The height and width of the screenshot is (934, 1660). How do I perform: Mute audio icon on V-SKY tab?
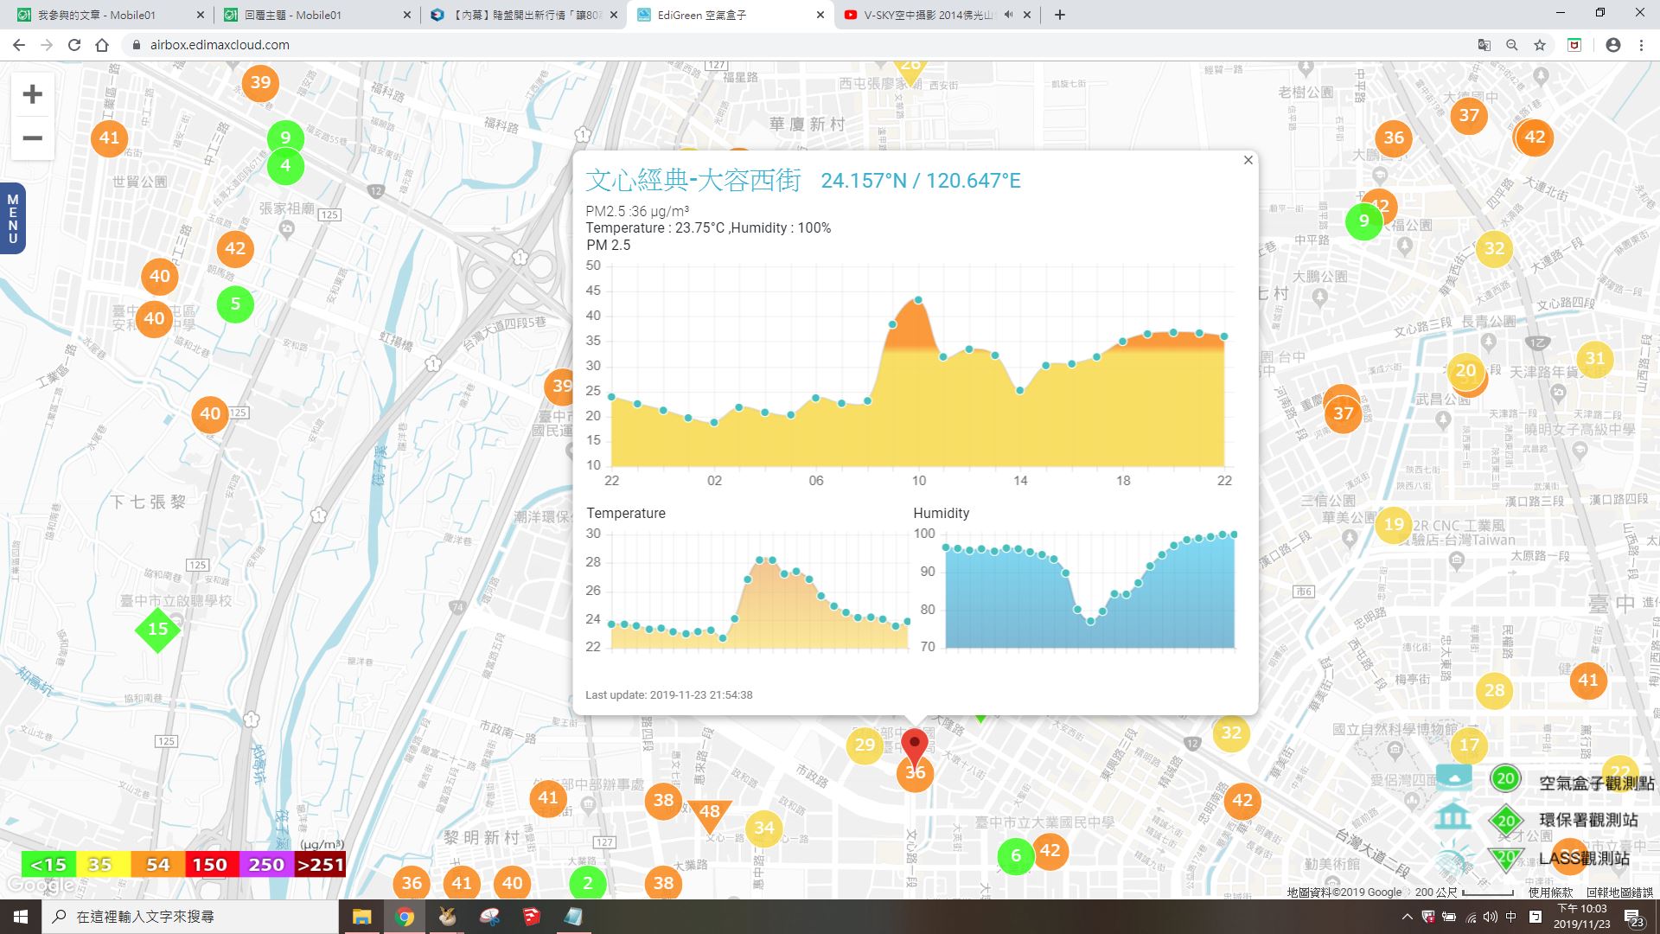point(1009,15)
